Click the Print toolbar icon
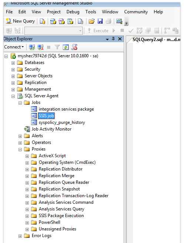Image resolution: width=184 pixels, height=243 pixels. pos(108,21)
